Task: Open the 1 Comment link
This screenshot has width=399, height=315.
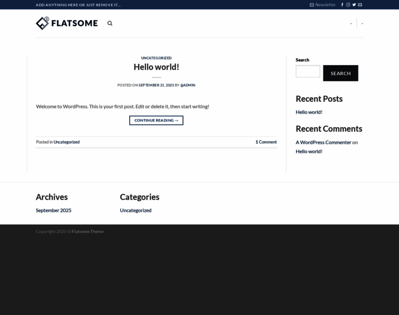Action: [266, 142]
